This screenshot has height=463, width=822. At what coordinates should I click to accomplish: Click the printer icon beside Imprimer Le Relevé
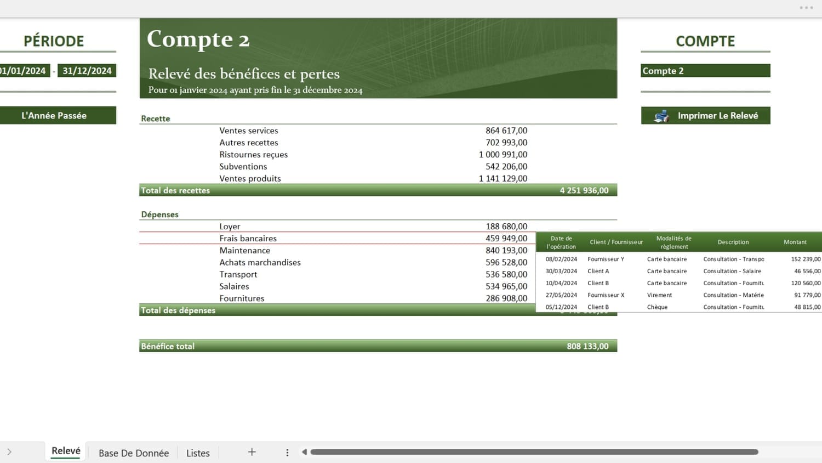pos(662,116)
